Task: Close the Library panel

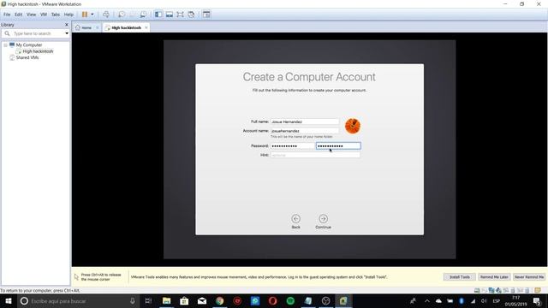Action: (67, 25)
